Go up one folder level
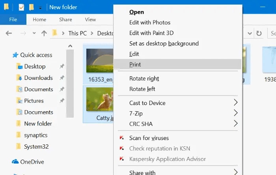 coord(44,33)
